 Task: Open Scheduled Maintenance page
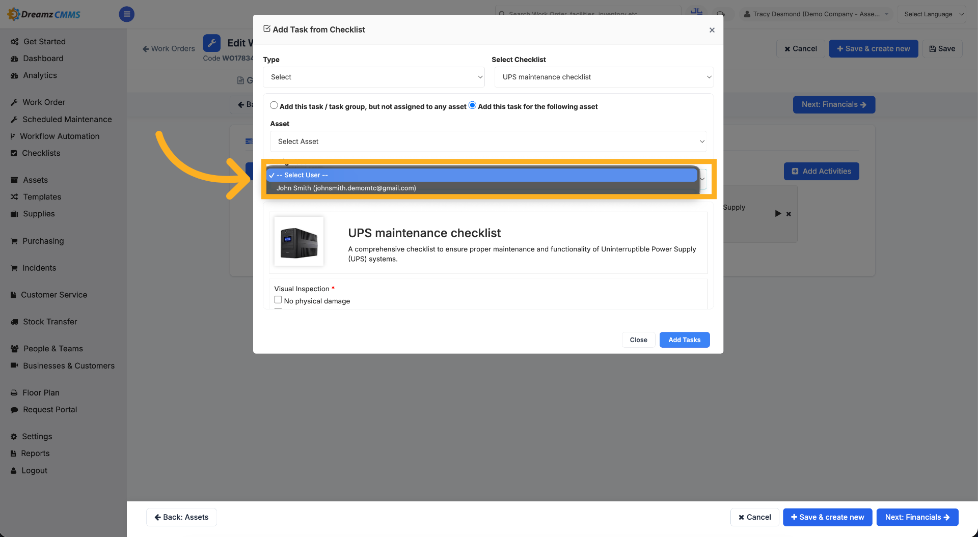[67, 119]
